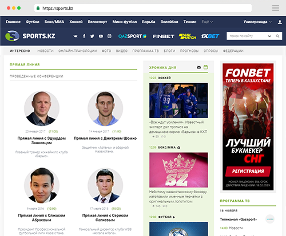Open the Проведенные конференции heading
The image size is (286, 236).
coord(37,76)
